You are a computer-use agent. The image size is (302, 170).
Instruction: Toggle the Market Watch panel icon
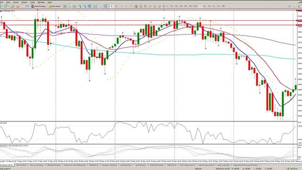pos(12,6)
